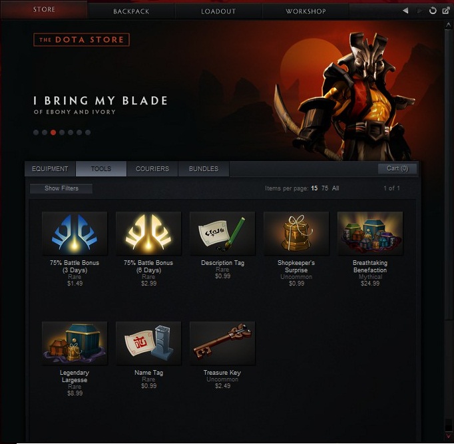Click the refresh page icon
The width and height of the screenshot is (454, 444).
point(433,11)
